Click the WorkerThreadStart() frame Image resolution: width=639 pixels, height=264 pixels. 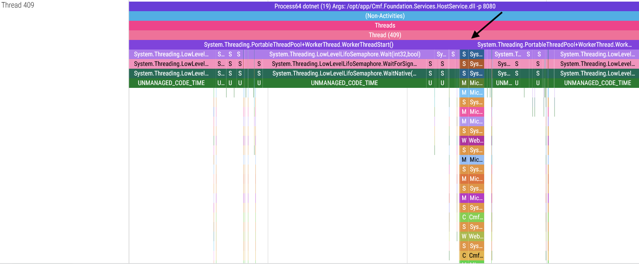point(298,45)
